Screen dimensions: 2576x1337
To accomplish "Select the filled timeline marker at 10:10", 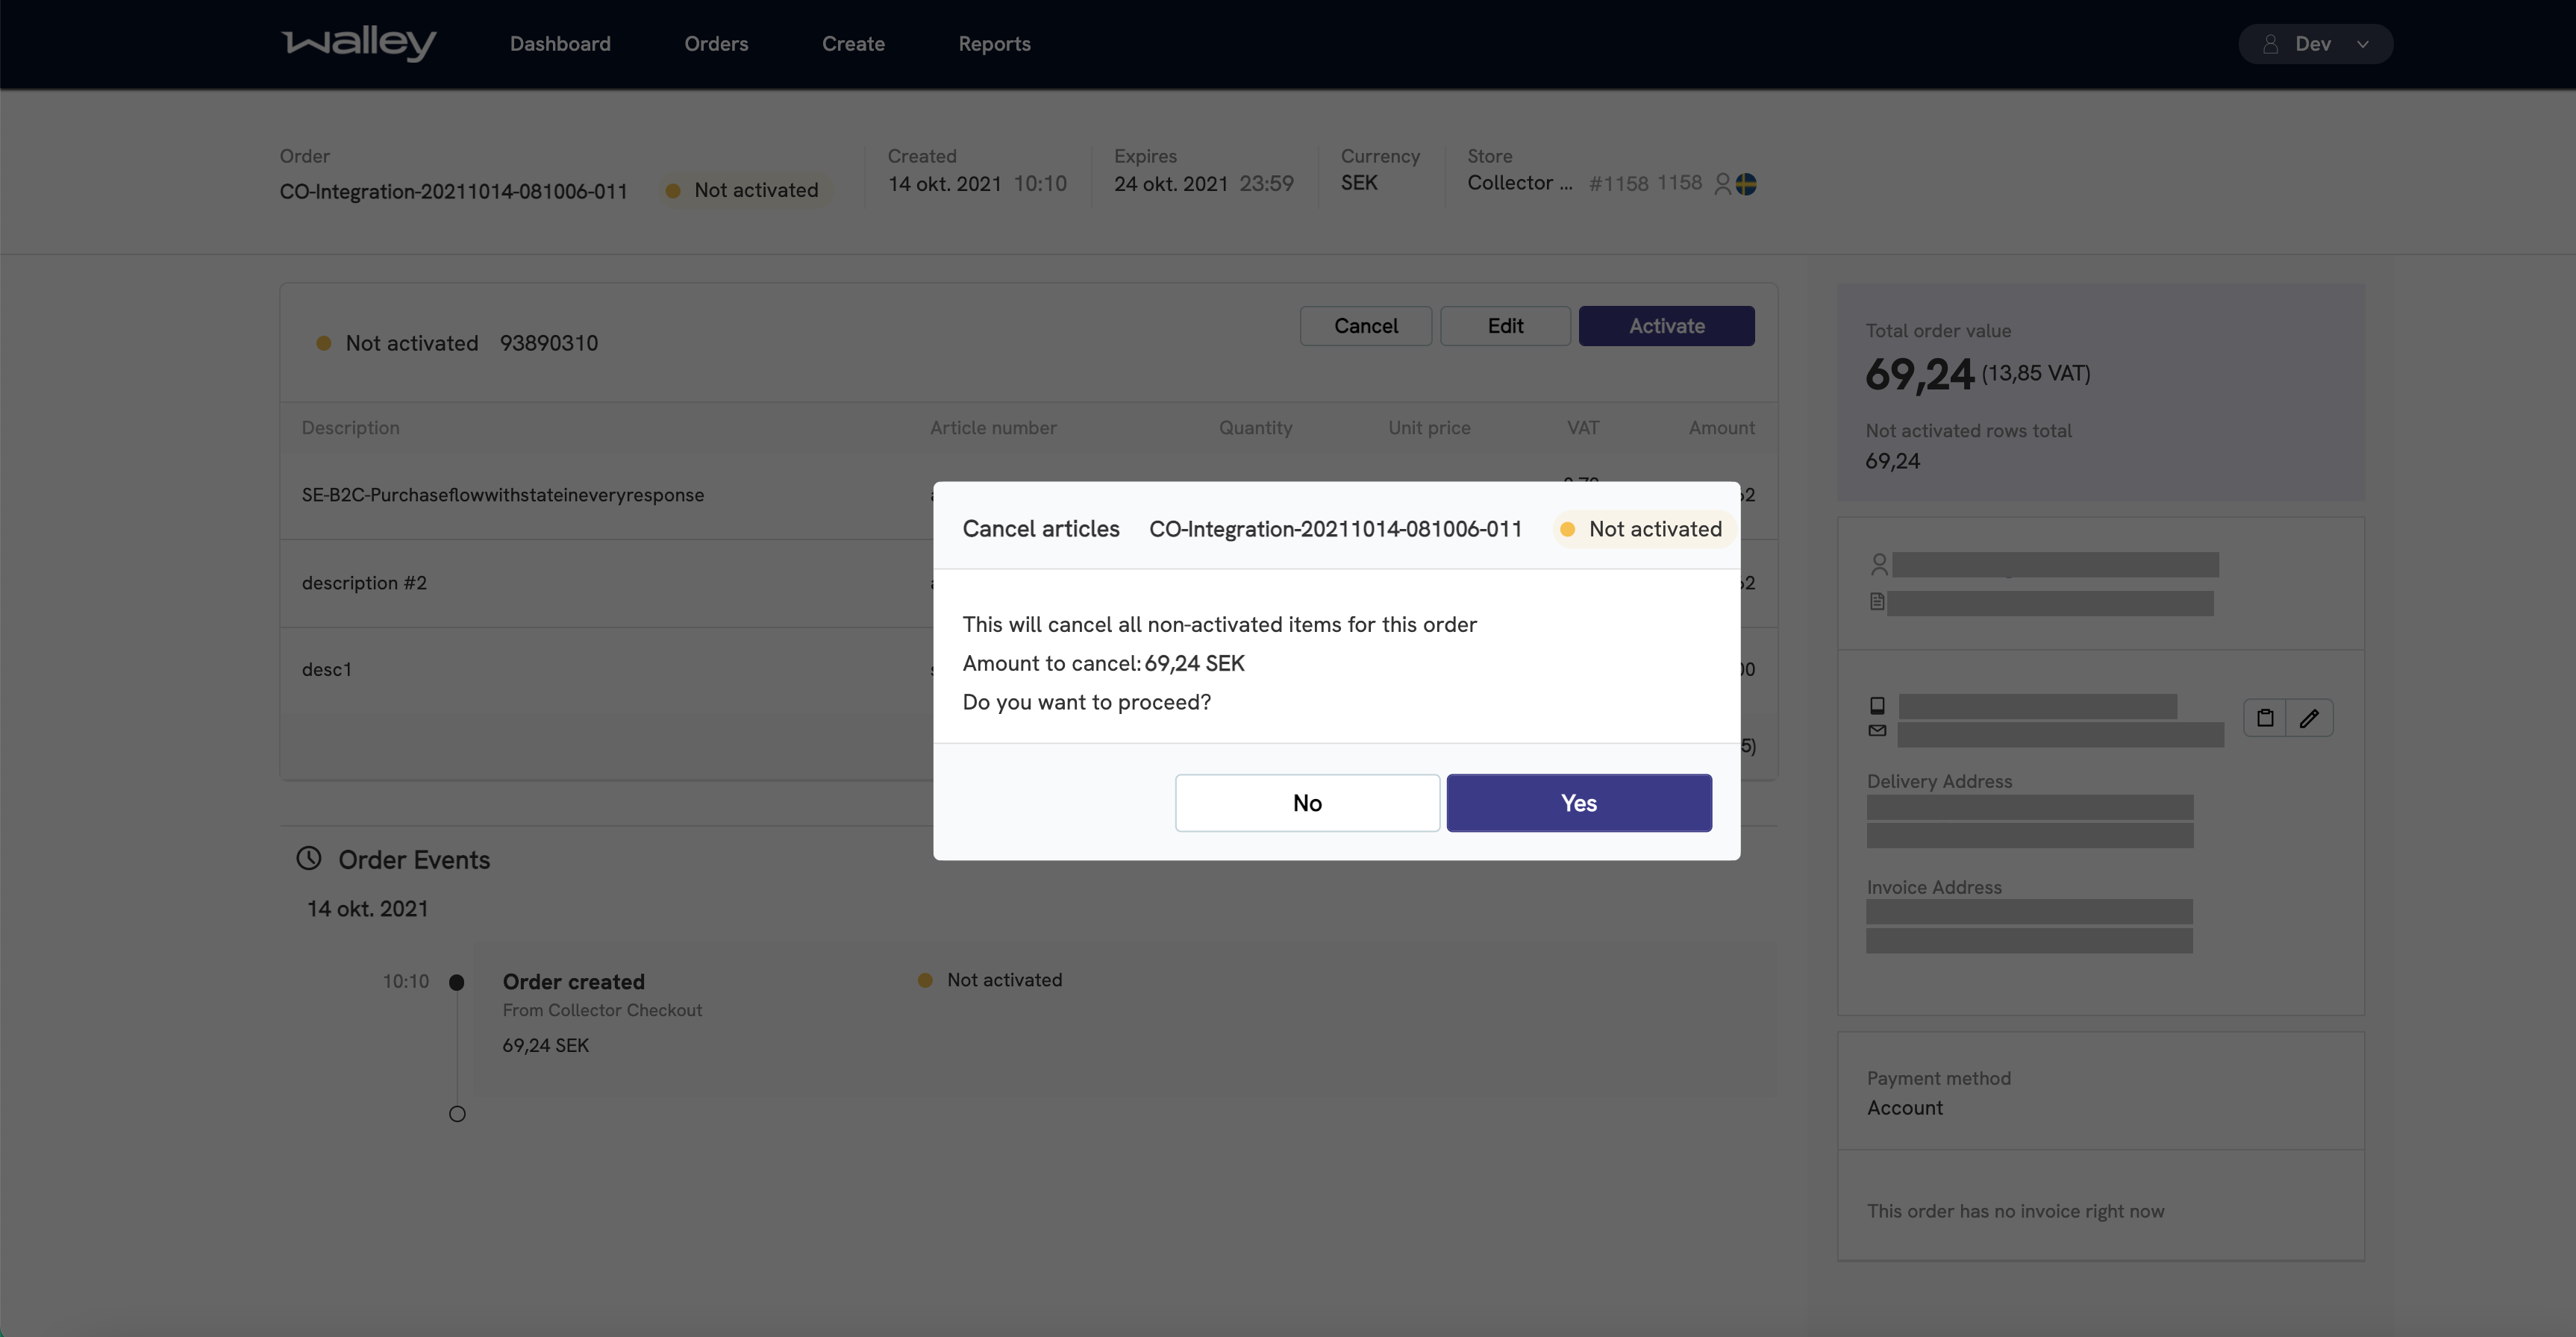I will point(457,982).
